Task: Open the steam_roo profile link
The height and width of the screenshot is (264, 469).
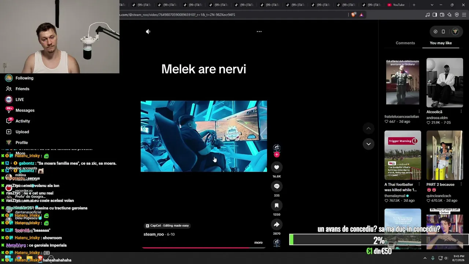Action: click(154, 234)
